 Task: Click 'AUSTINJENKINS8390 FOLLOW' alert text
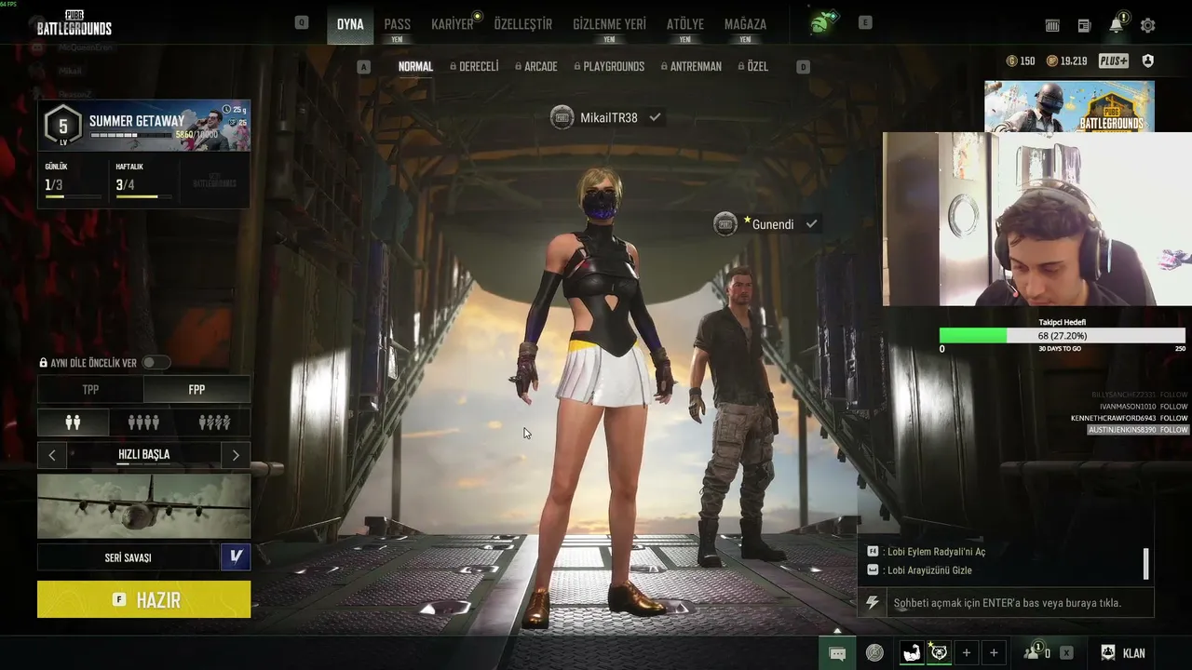tap(1137, 430)
